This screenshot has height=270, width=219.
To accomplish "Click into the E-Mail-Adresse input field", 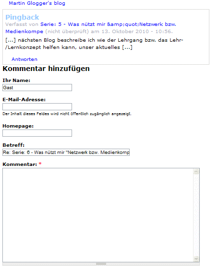I will [37, 106].
